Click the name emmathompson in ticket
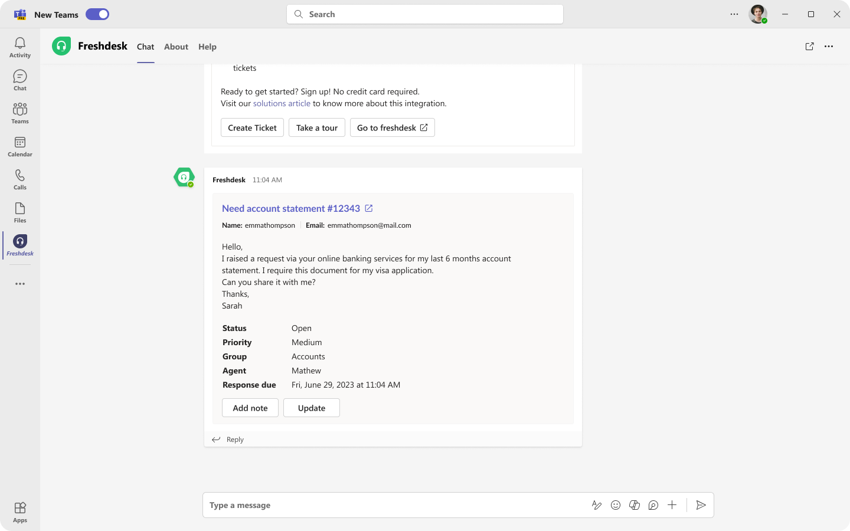The width and height of the screenshot is (850, 531). [270, 225]
